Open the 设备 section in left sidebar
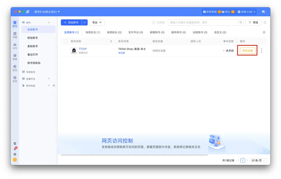This screenshot has height=179, width=281. pyautogui.click(x=15, y=35)
